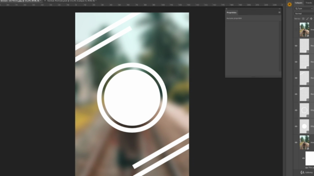Viewport: 314px width, 176px height.
Task: Toggle lock transparent pixels icon
Action: point(303,19)
